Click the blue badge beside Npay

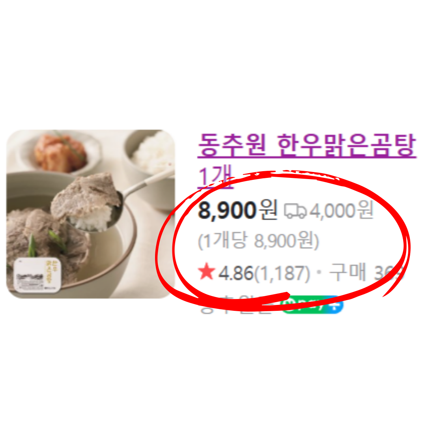point(337,305)
